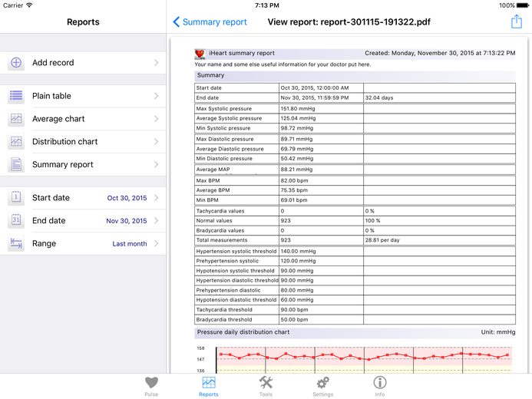Expand the Plain table chevron

[x=156, y=96]
